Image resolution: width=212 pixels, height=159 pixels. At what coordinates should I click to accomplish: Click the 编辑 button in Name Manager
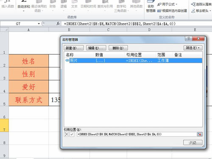[96, 48]
